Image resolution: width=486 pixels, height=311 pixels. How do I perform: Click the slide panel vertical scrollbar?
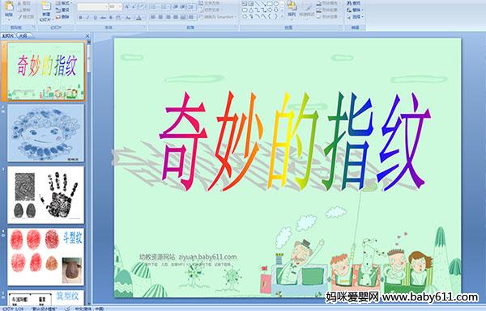click(89, 173)
